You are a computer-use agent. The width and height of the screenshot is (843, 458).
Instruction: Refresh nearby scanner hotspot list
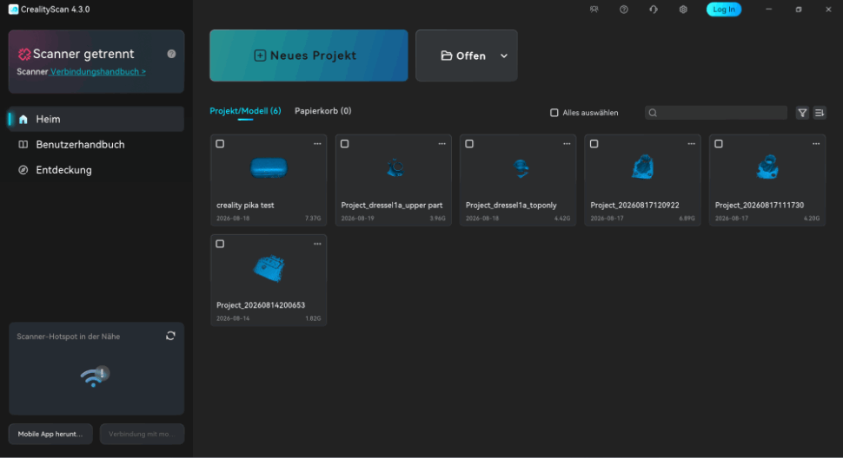coord(170,336)
